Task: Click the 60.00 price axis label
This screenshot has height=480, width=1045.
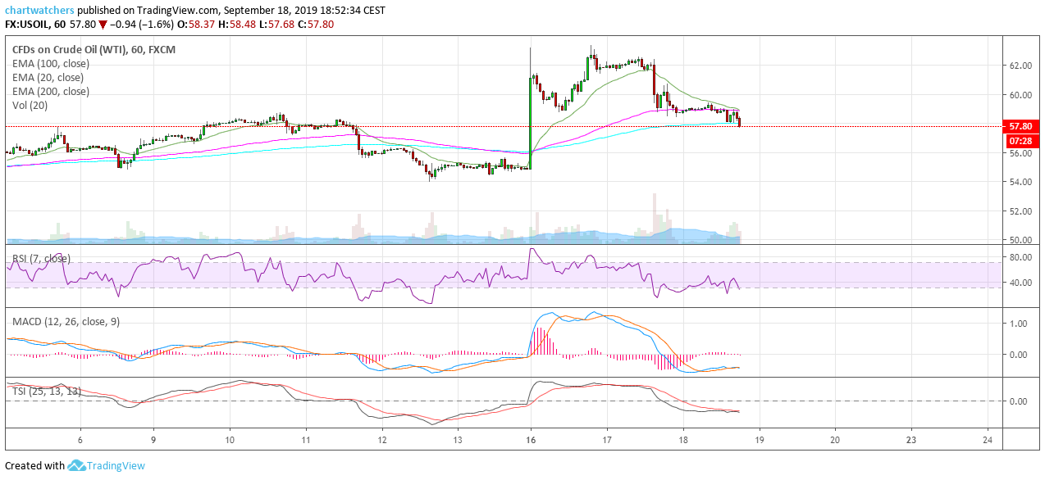Action: point(1021,95)
